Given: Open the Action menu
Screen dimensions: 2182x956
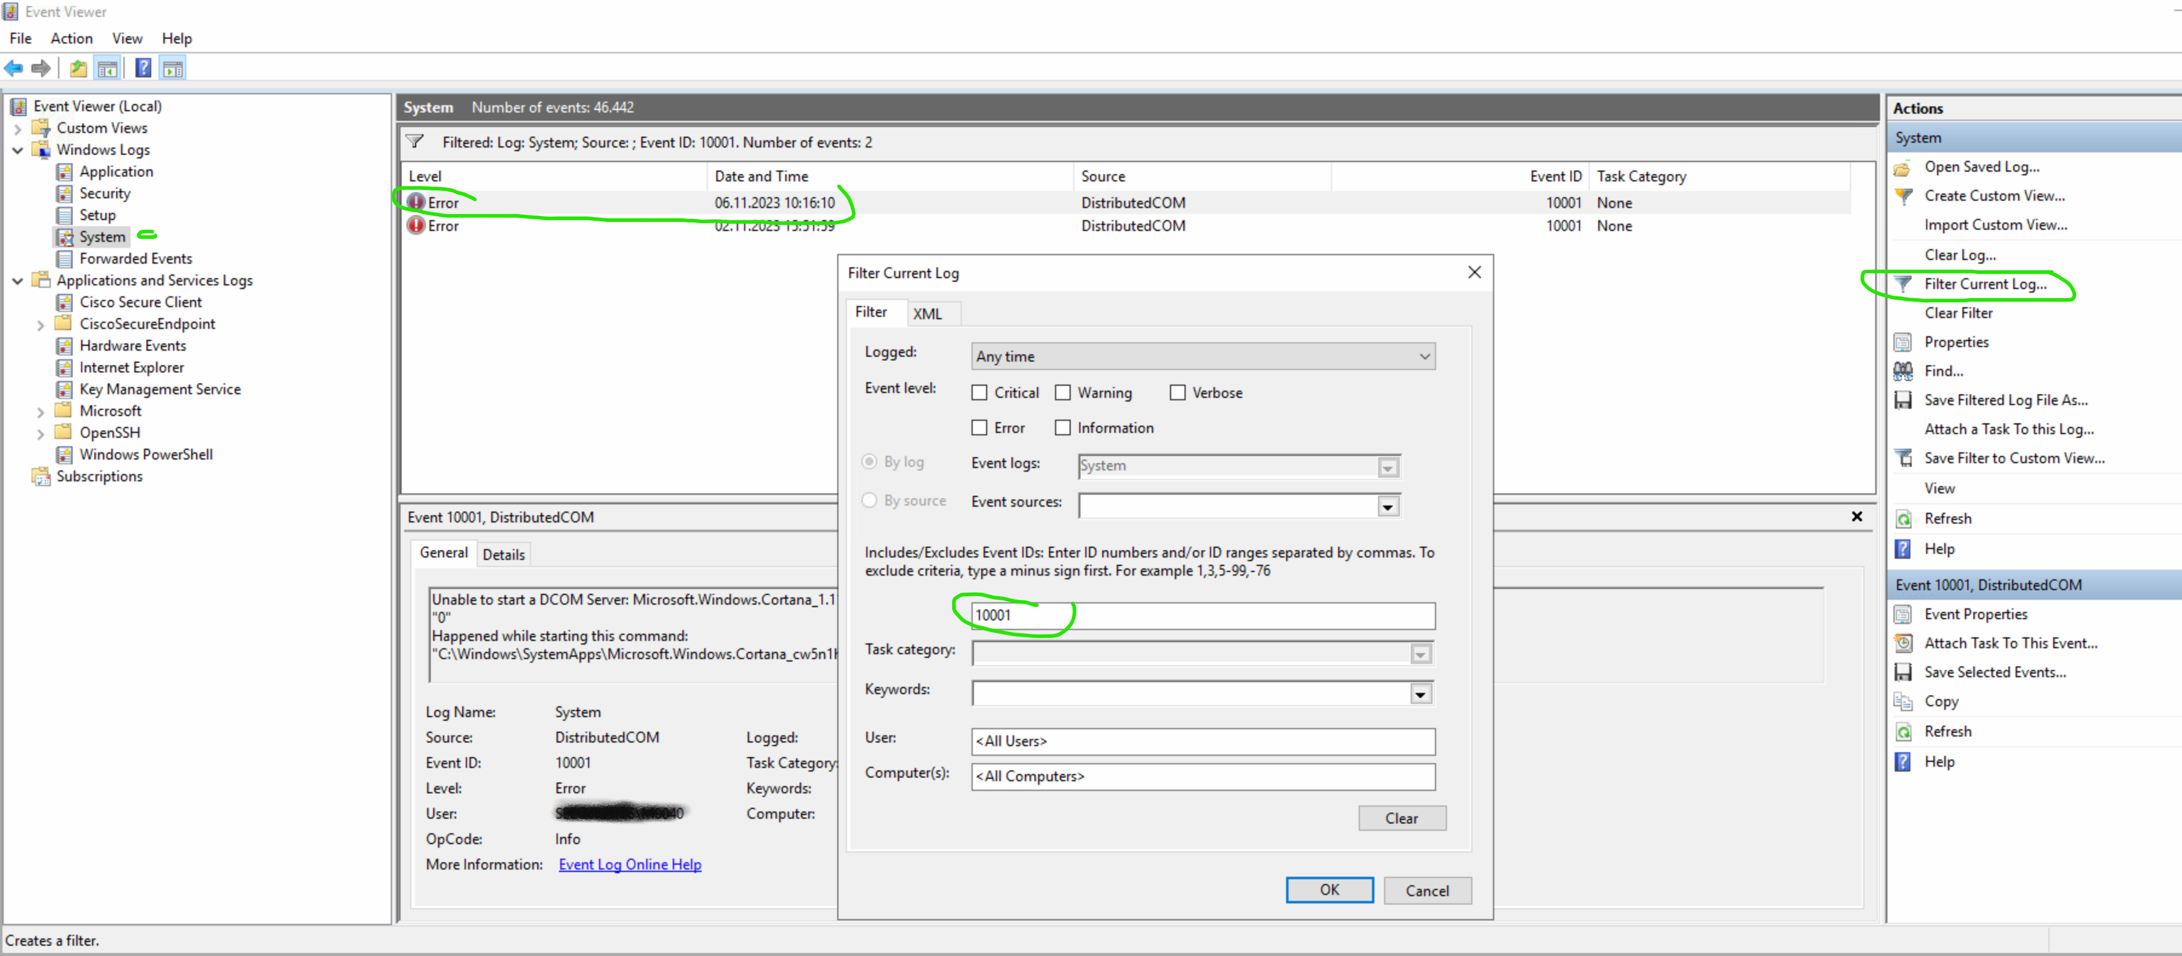Looking at the screenshot, I should click(x=71, y=38).
